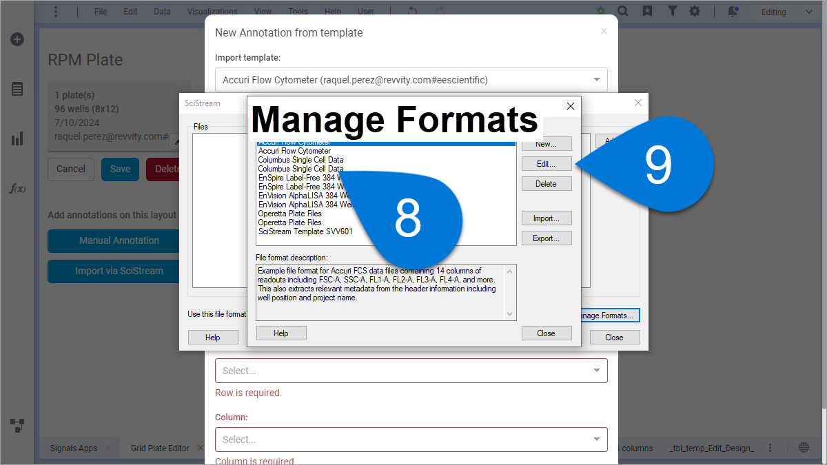Click Import... in Manage Formats
The image size is (827, 465).
547,218
